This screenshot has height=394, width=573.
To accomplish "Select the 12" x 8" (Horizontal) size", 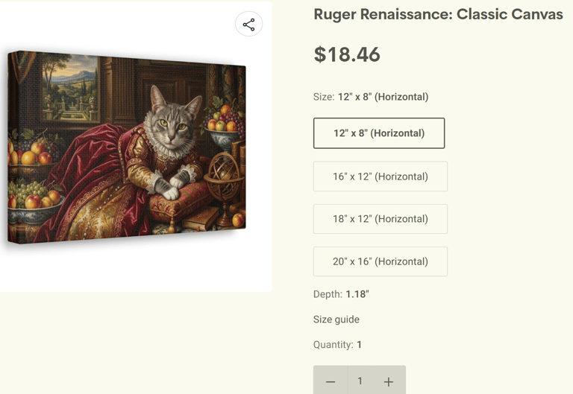I will pos(379,133).
